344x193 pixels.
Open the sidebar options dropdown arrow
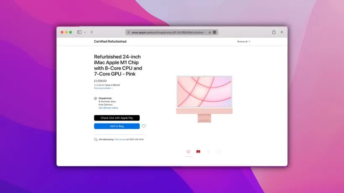point(85,32)
